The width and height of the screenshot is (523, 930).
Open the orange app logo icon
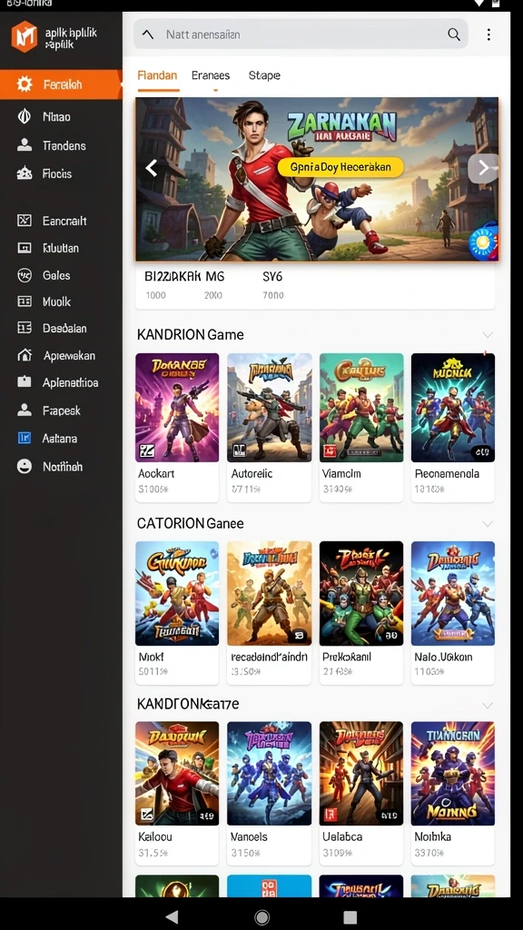click(x=25, y=35)
